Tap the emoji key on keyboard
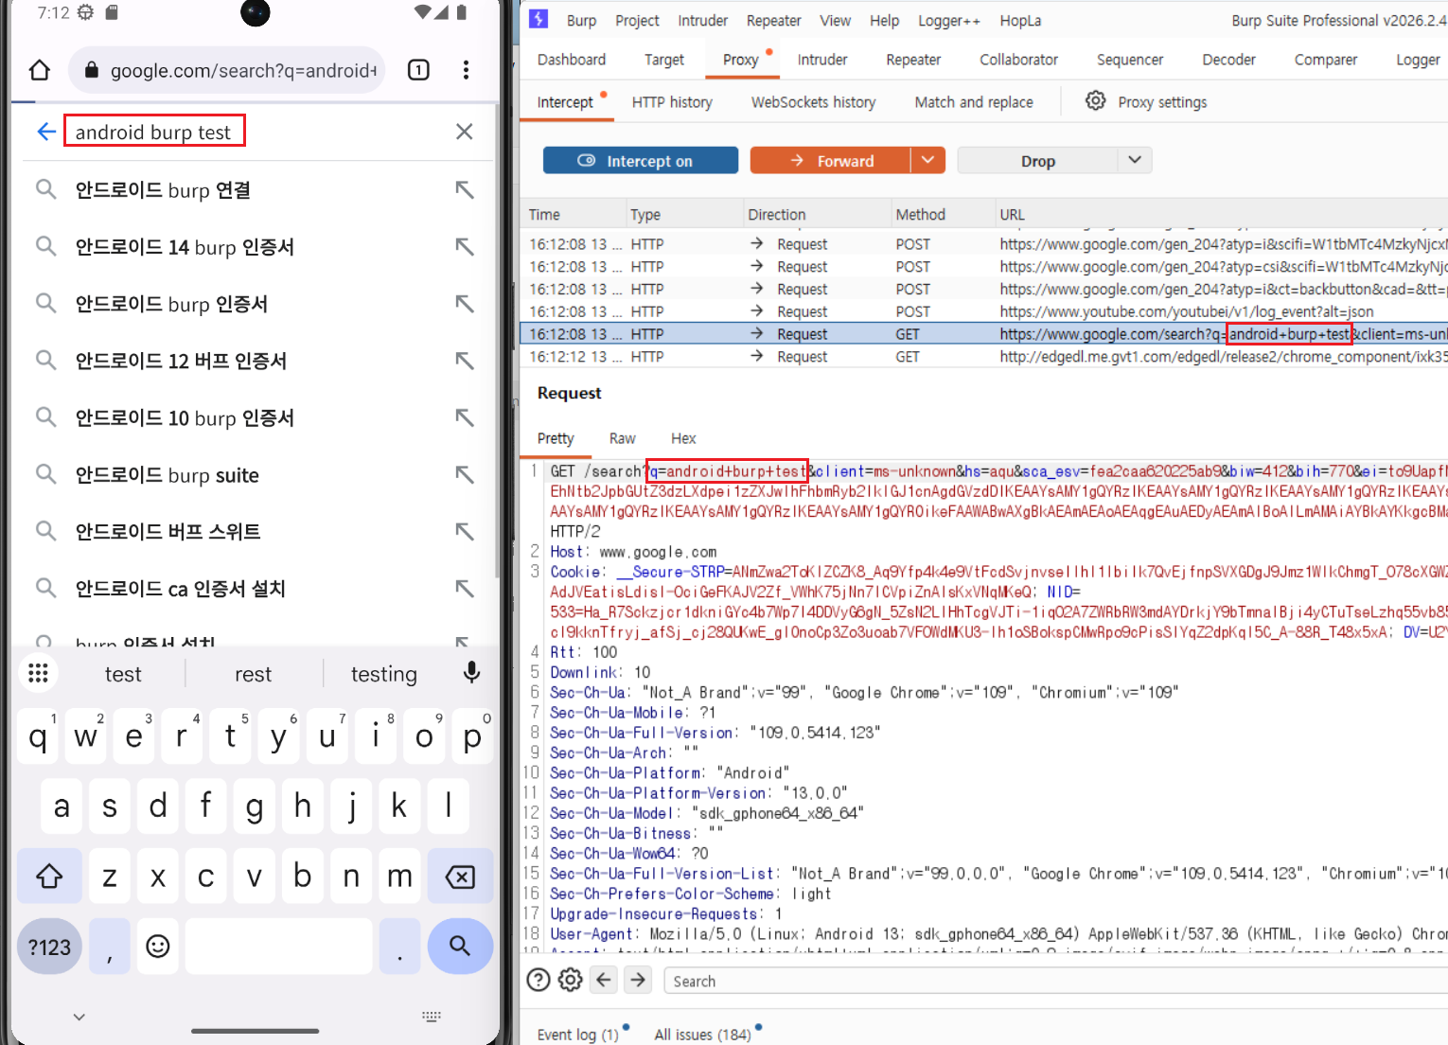Image resolution: width=1448 pixels, height=1045 pixels. [158, 946]
